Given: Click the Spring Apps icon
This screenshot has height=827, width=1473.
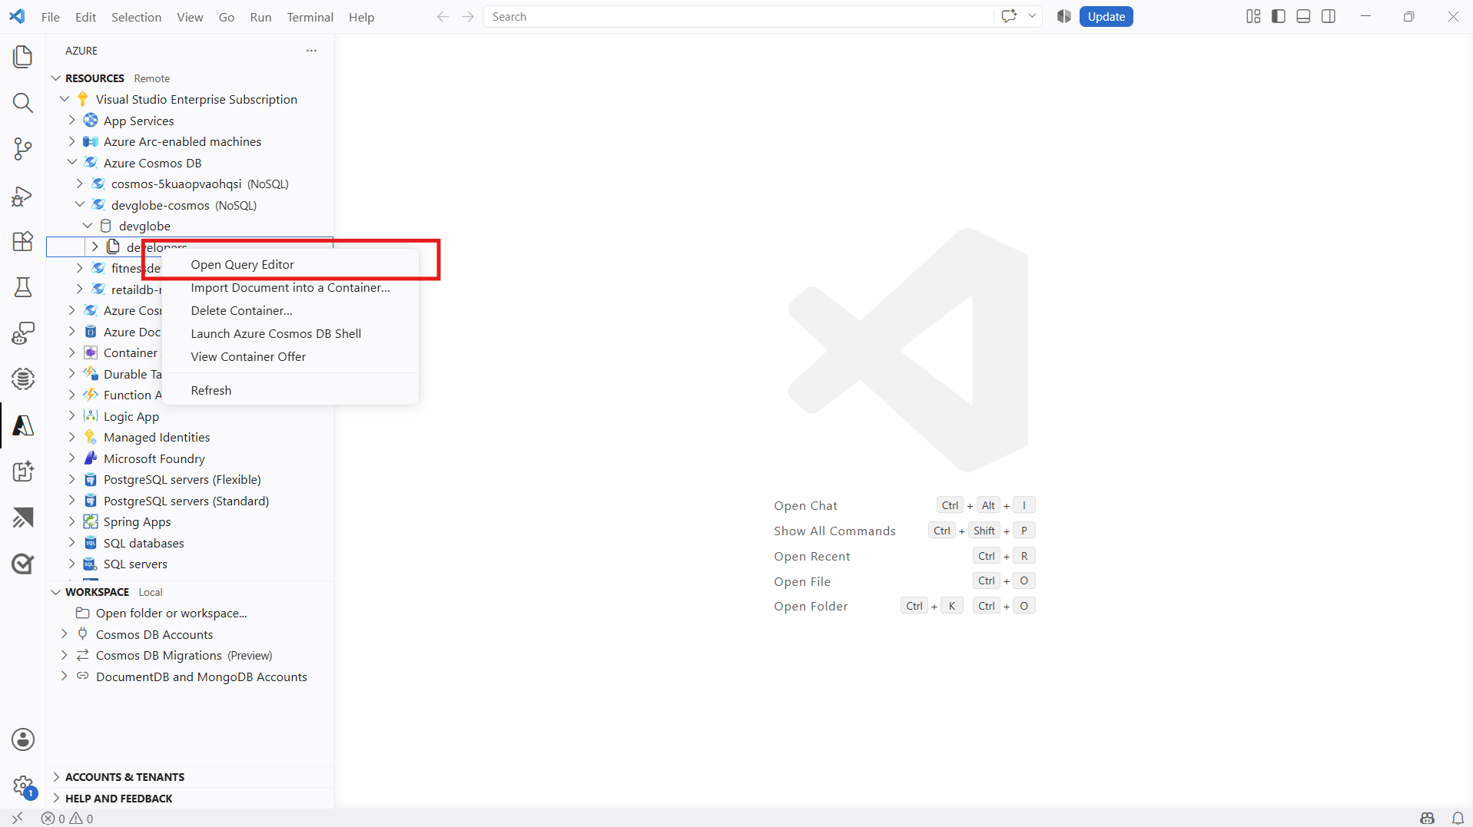Looking at the screenshot, I should coord(91,522).
